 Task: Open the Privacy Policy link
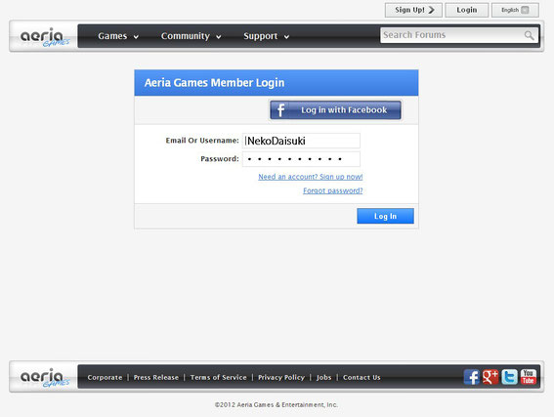tap(281, 378)
